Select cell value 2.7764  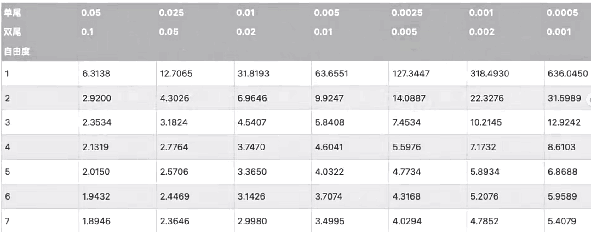coord(174,147)
